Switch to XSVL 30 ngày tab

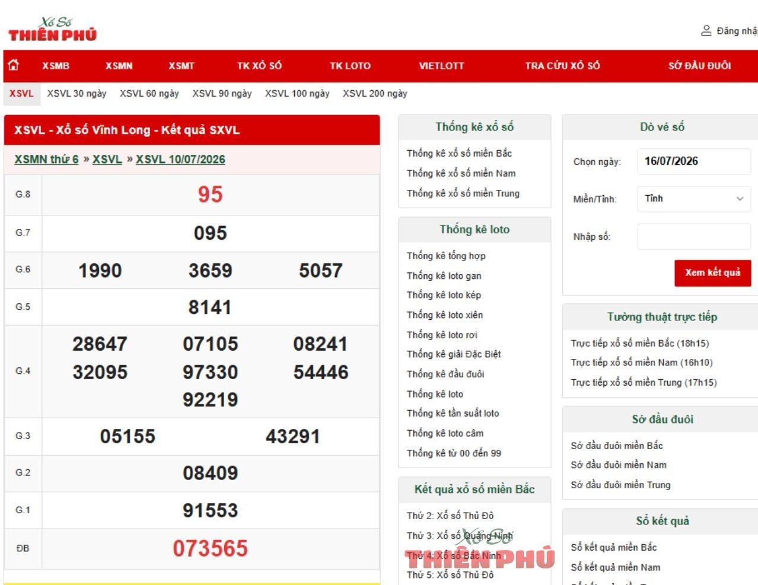click(77, 93)
